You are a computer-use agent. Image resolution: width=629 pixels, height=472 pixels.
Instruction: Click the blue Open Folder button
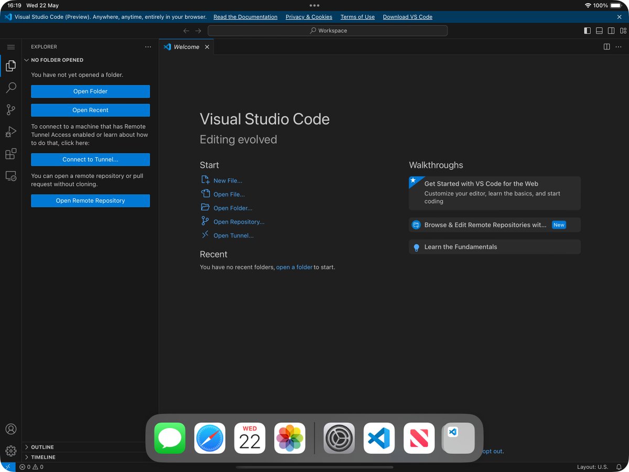90,91
